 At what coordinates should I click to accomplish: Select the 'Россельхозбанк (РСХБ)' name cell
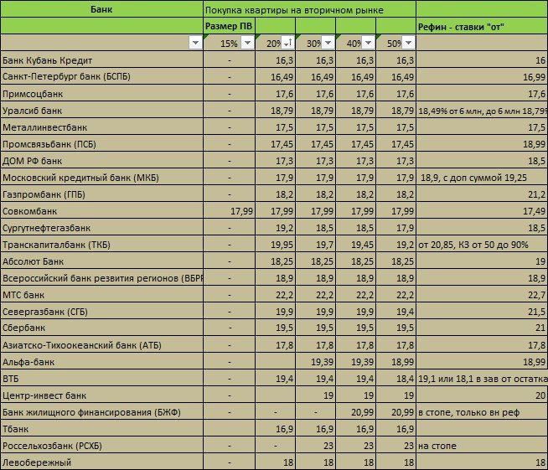click(101, 446)
